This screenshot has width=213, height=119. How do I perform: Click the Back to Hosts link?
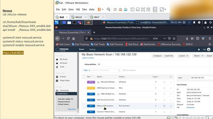88,58
